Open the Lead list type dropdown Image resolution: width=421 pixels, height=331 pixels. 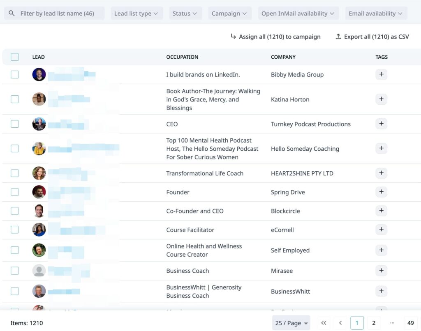[x=136, y=14]
